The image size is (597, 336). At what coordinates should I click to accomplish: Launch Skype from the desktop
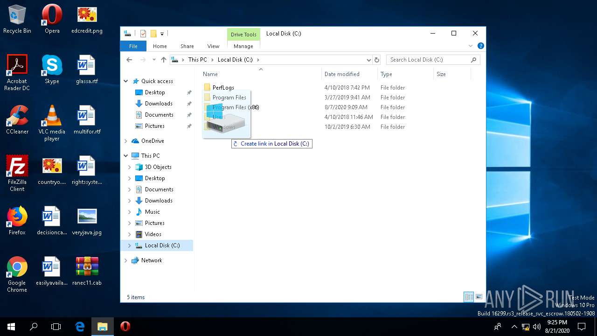click(x=52, y=70)
